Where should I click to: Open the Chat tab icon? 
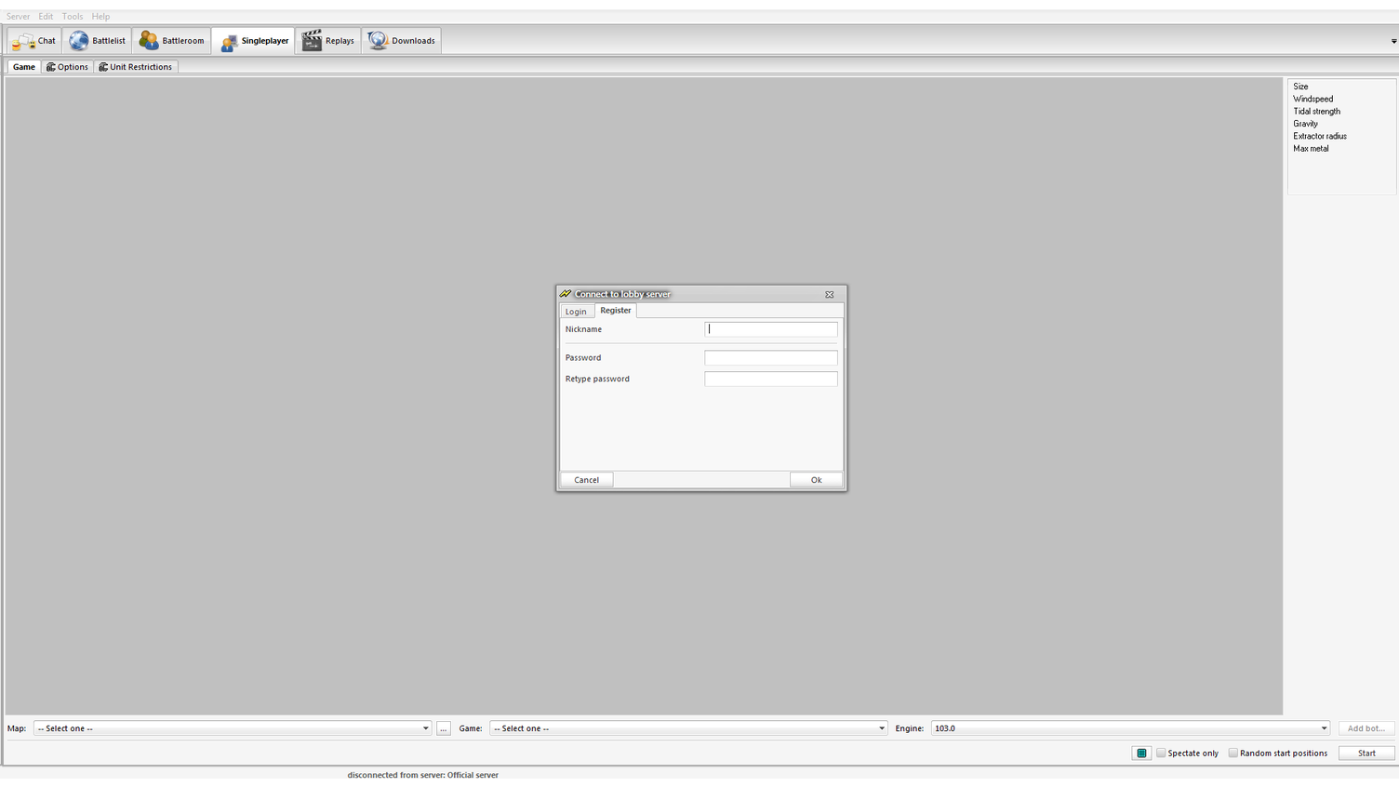coord(23,41)
